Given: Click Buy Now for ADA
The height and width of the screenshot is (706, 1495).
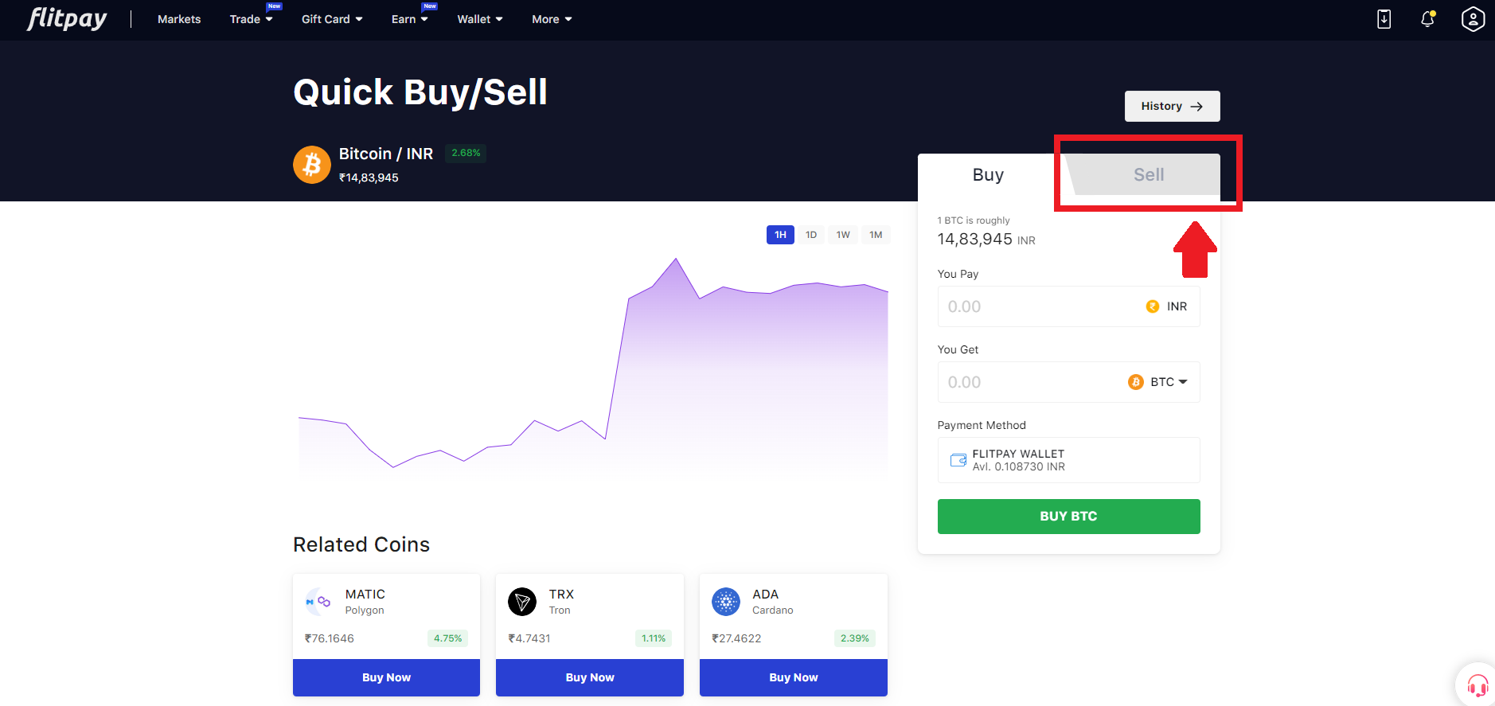Looking at the screenshot, I should click(794, 677).
